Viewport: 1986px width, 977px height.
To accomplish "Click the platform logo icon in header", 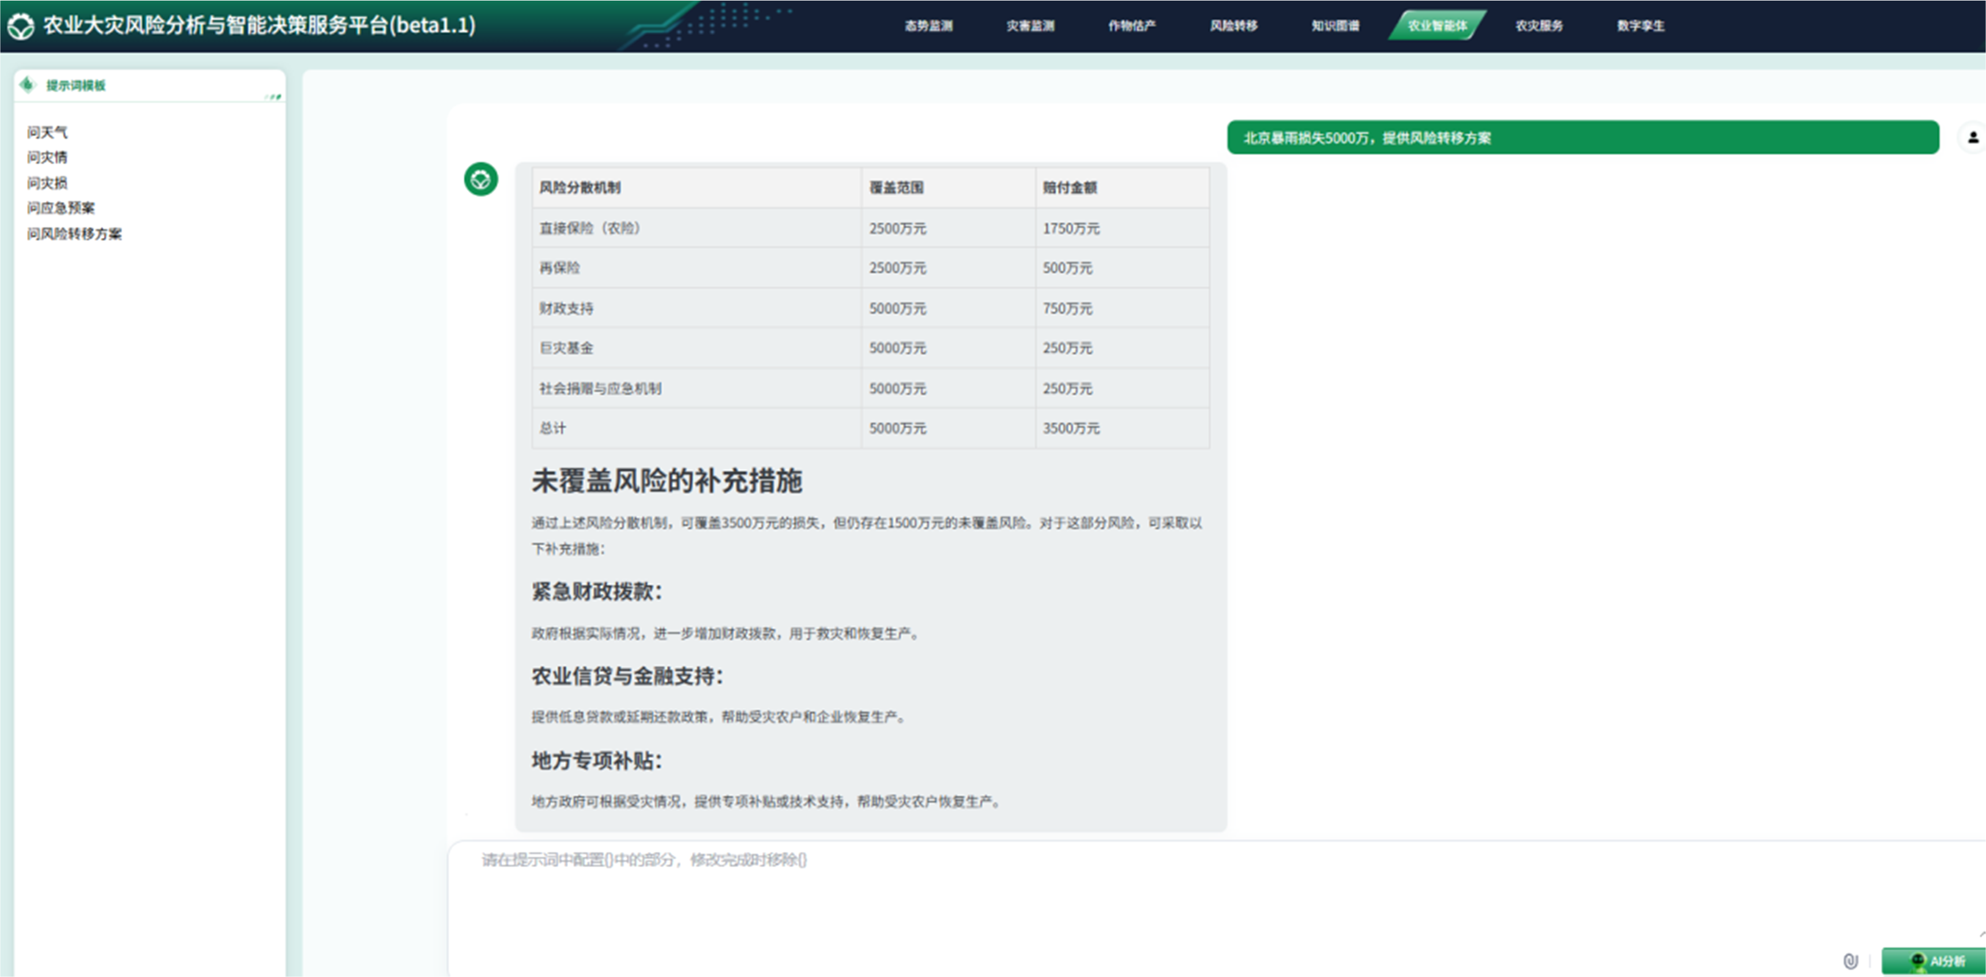I will click(x=21, y=26).
